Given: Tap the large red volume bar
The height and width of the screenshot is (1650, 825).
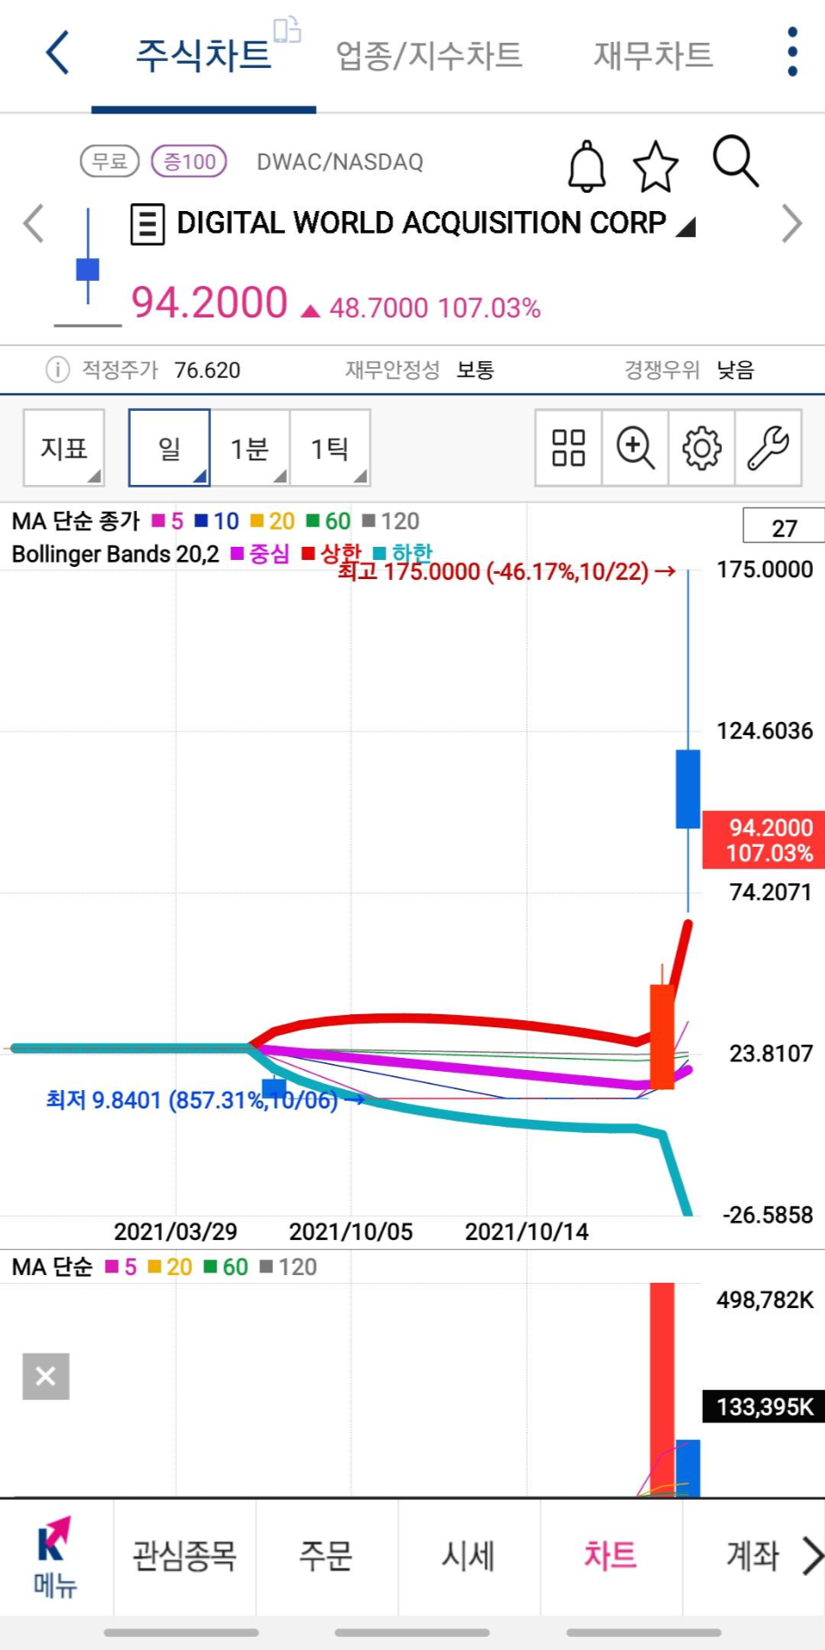Looking at the screenshot, I should [662, 1390].
